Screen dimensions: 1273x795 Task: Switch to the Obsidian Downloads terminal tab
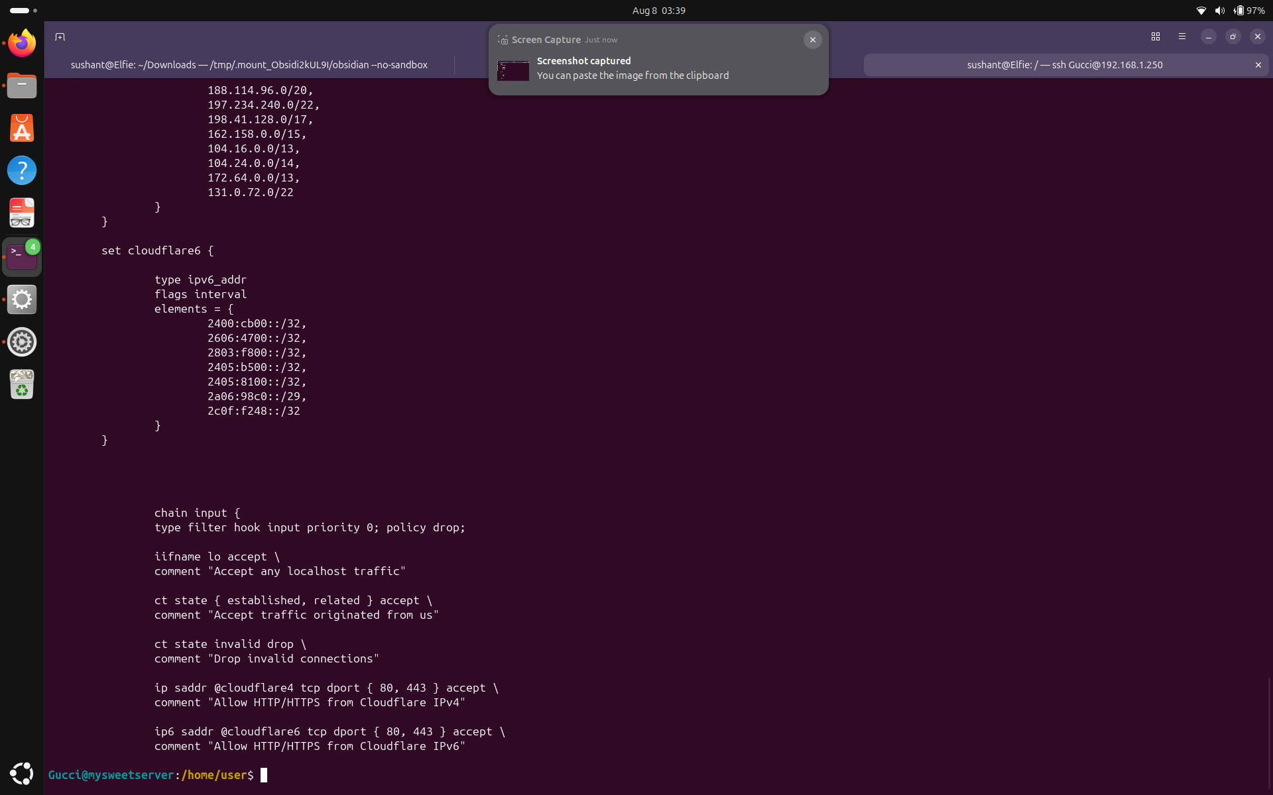pyautogui.click(x=249, y=65)
